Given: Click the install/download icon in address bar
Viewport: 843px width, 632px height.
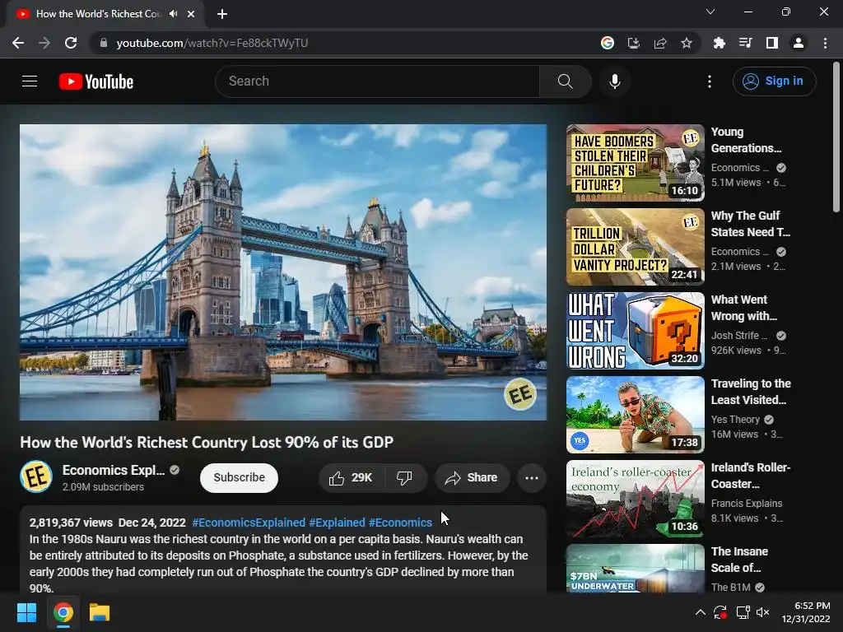Looking at the screenshot, I should 634,43.
